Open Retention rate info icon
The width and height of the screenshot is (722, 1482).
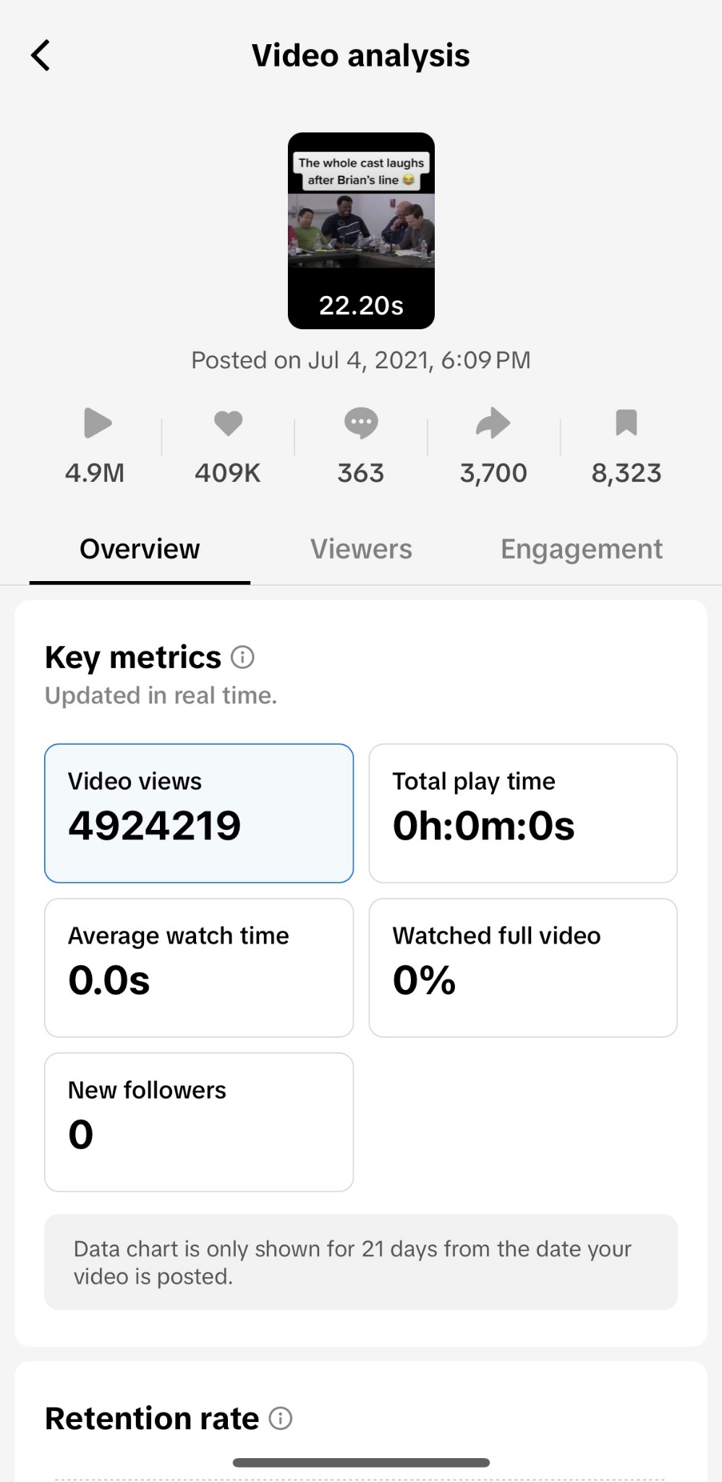pos(281,1418)
